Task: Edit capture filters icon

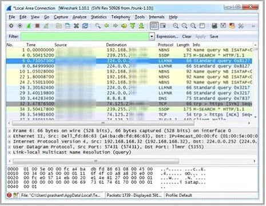Action: tap(215, 26)
